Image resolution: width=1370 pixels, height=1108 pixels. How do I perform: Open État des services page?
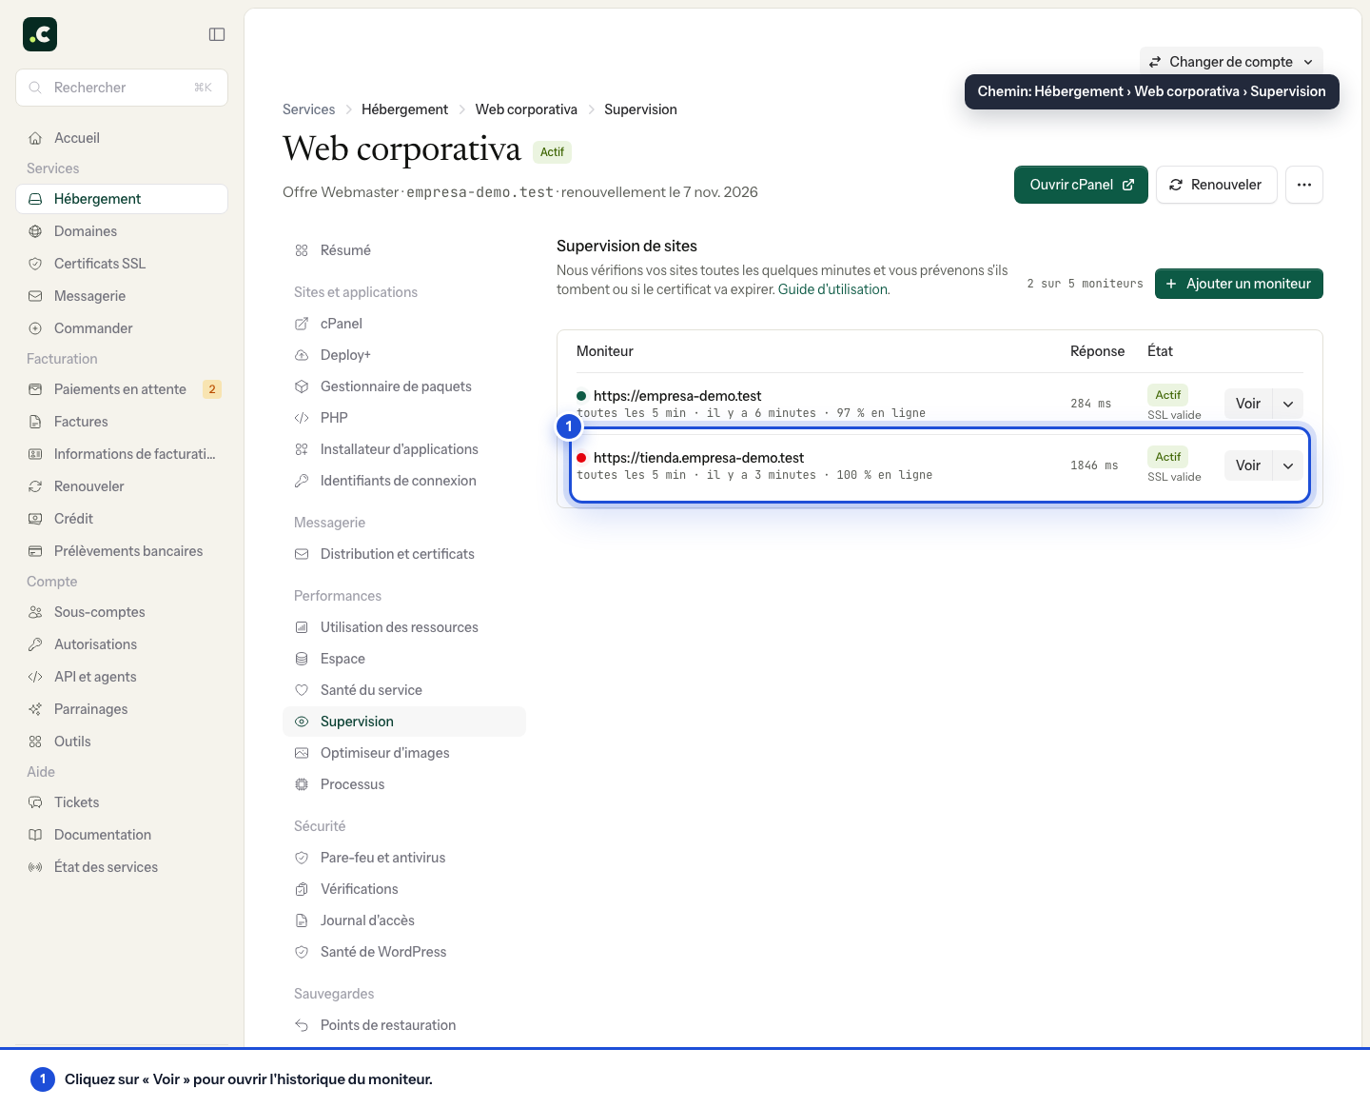coord(122,867)
